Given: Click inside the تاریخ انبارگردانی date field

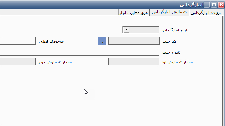Looking at the screenshot, I should tap(144, 30).
